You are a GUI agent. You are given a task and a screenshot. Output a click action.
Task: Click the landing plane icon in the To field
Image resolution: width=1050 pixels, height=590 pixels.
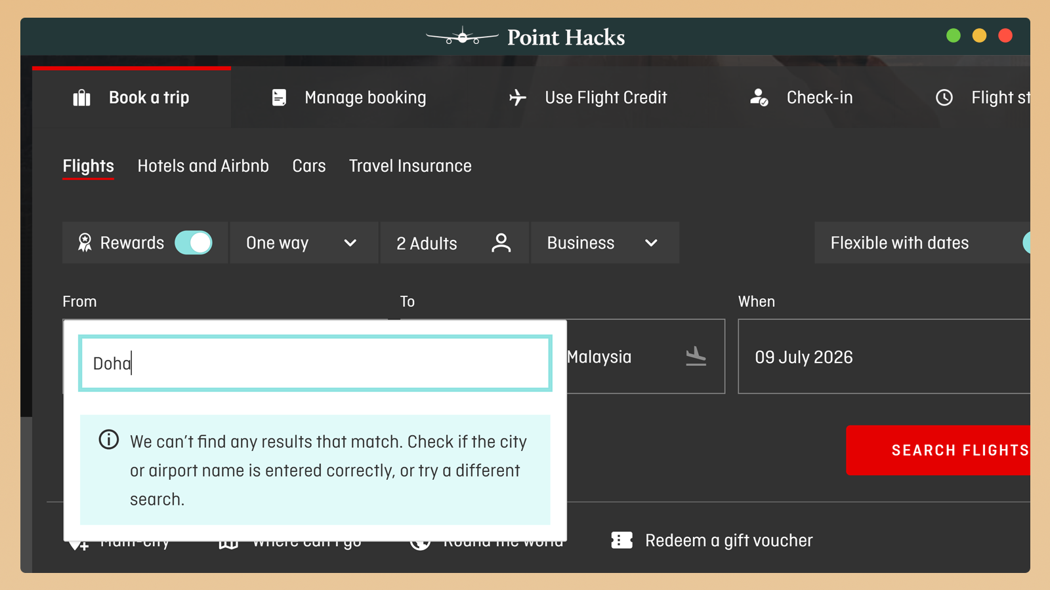[x=696, y=357]
